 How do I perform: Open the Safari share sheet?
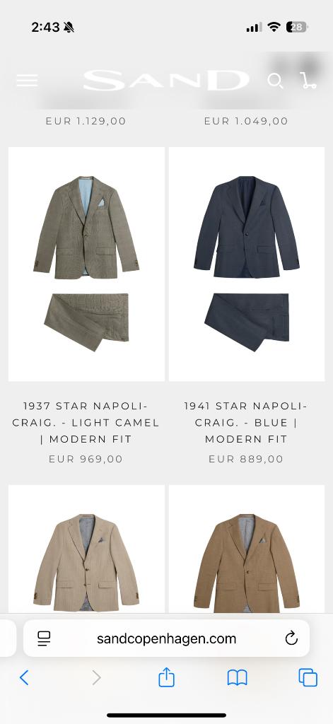pyautogui.click(x=166, y=677)
